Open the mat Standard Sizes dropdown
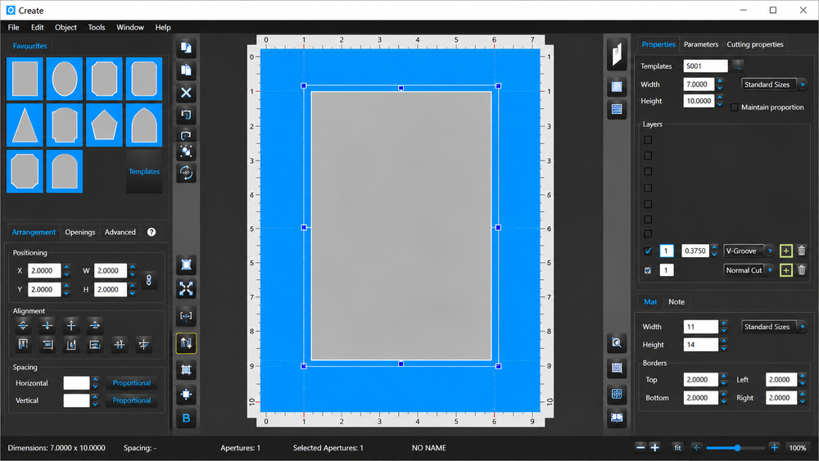Viewport: 819px width, 461px height. pyautogui.click(x=774, y=326)
